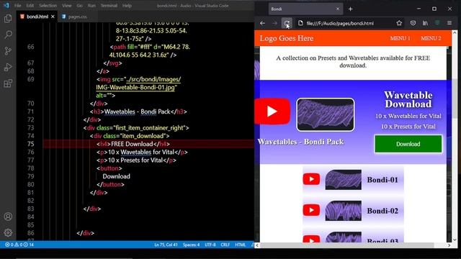
Task: Maximize the browser window
Action: [434, 9]
